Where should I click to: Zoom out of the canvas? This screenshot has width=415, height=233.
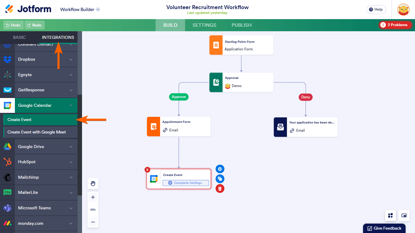click(93, 222)
